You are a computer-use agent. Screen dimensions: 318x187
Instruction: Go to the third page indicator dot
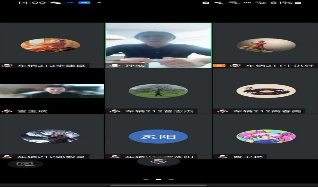[x=171, y=179]
